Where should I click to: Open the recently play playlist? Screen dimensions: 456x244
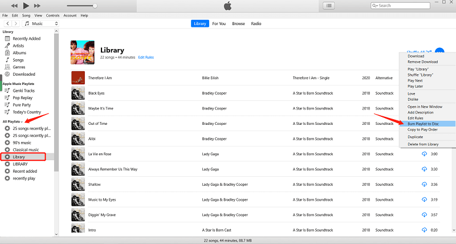coord(24,178)
